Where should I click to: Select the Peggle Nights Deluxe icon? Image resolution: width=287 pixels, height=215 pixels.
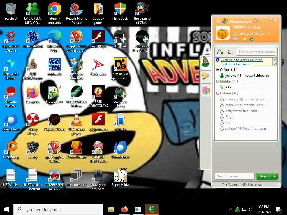point(77,13)
